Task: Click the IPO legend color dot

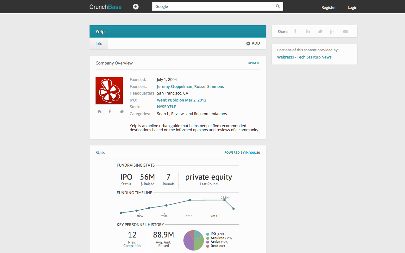Action: click(x=208, y=234)
